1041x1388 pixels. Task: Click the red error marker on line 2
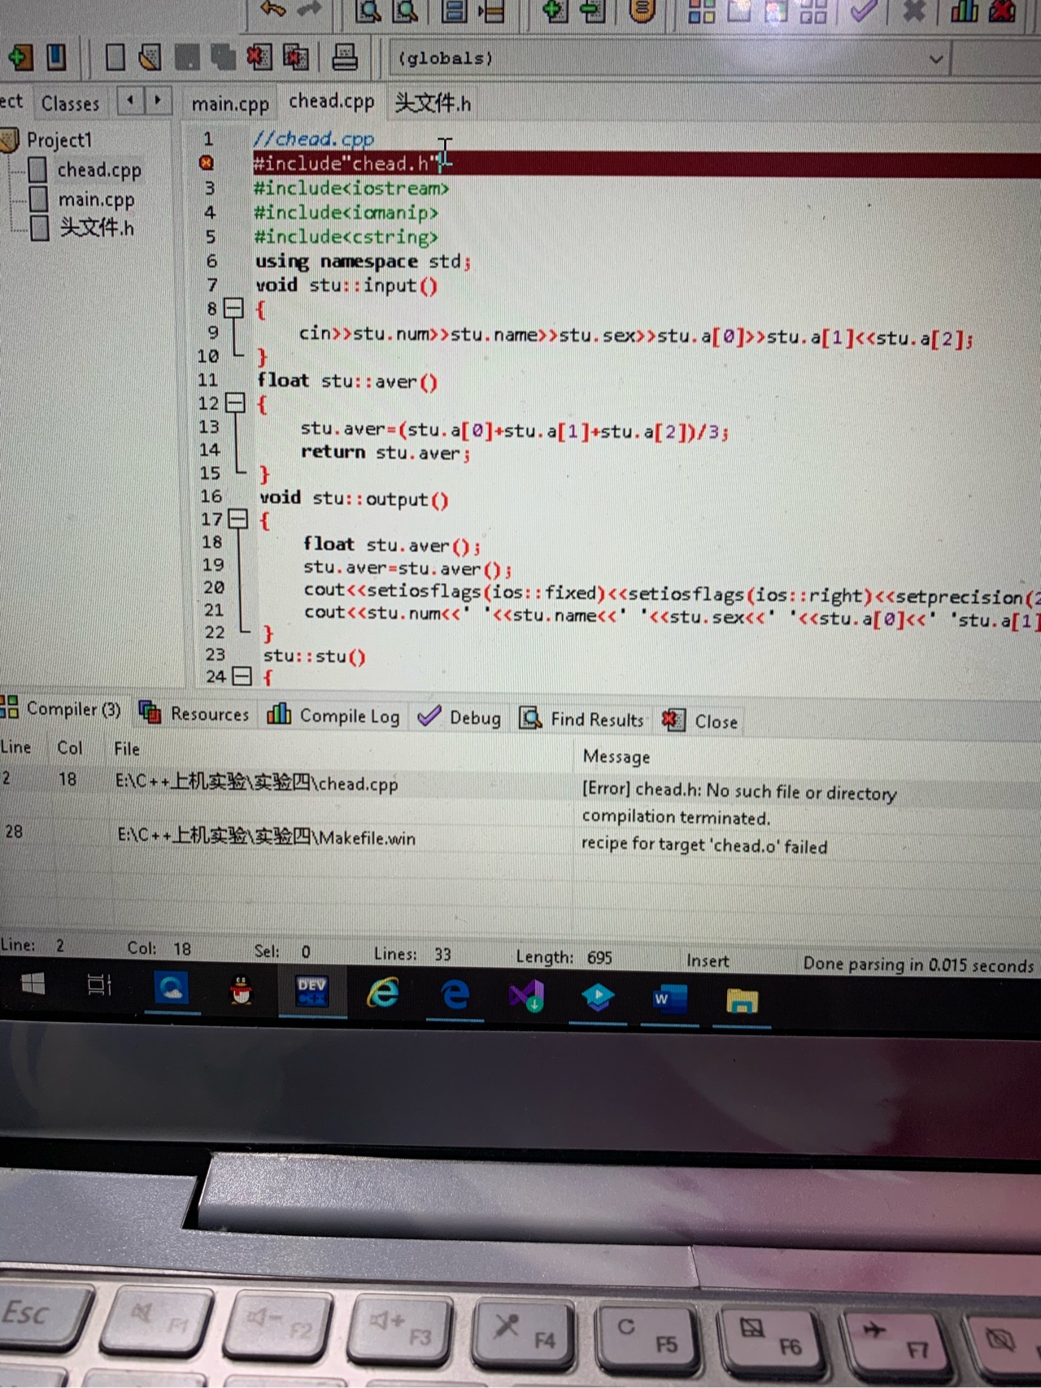tap(207, 163)
